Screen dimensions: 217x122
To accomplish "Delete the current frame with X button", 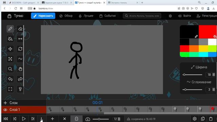I will (x=64, y=119).
